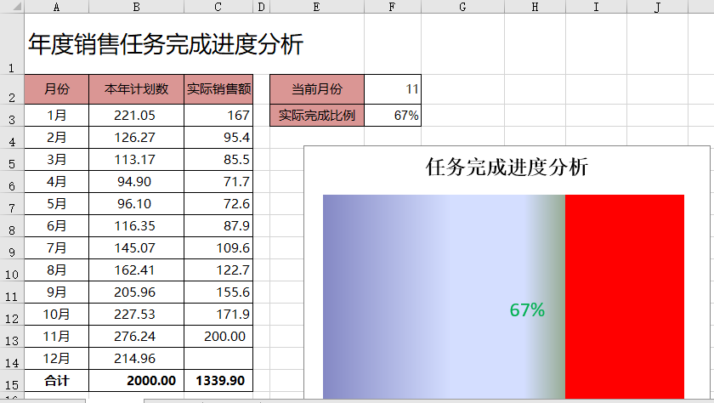Click the 实际销售额 header cell

tap(218, 89)
